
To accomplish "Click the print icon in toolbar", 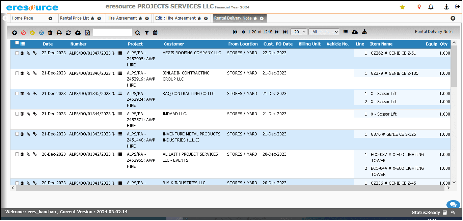I will point(59,33).
